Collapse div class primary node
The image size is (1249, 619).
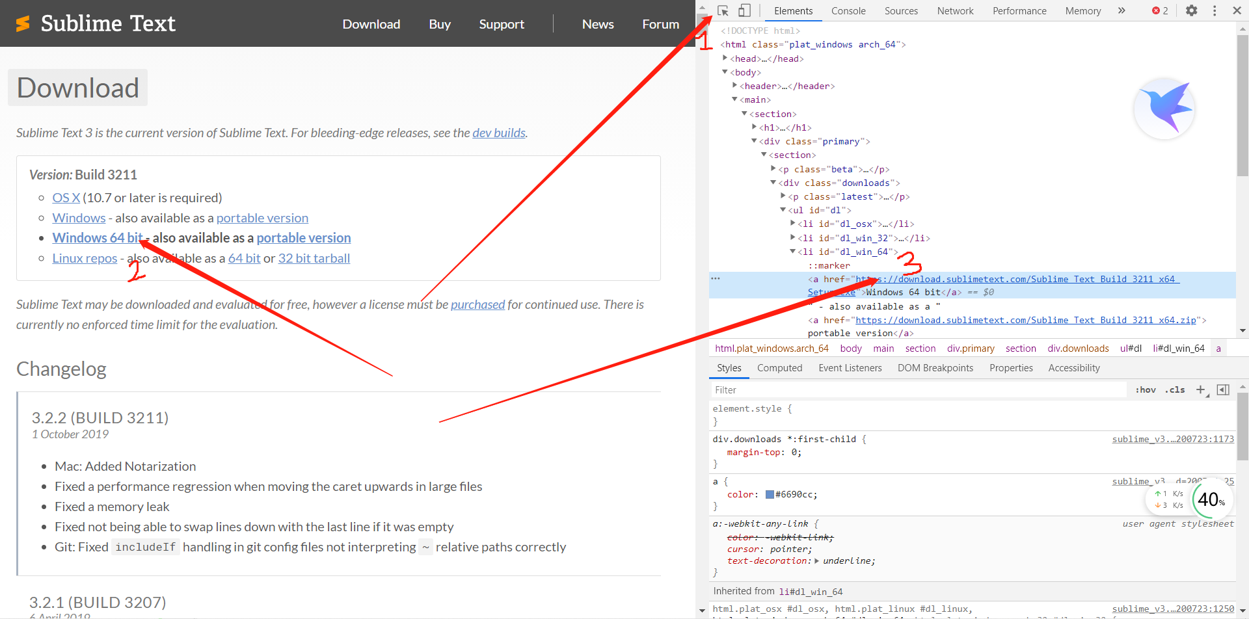pyautogui.click(x=755, y=140)
